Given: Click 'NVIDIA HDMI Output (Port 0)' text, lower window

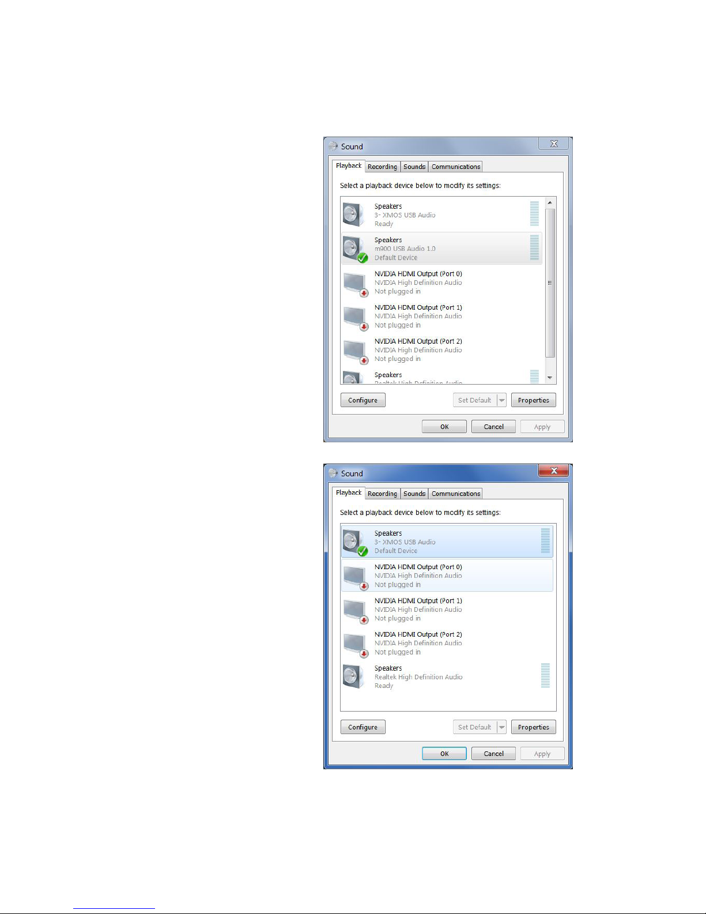Looking at the screenshot, I should [x=418, y=567].
